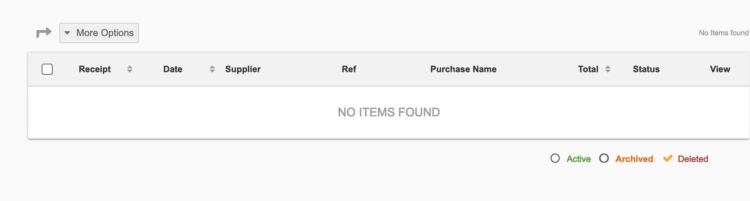
Task: Select the Archived radio button
Action: [604, 158]
